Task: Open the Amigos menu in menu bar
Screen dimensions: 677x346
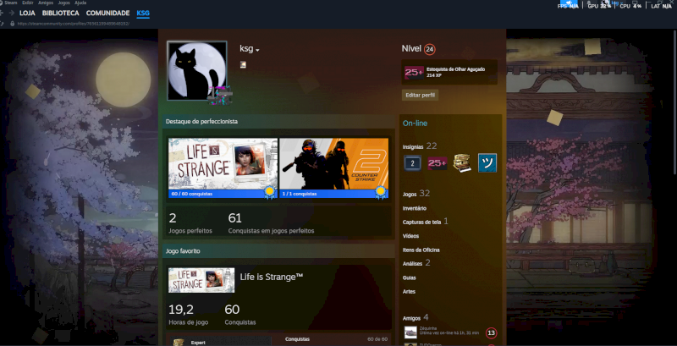Action: [46, 3]
